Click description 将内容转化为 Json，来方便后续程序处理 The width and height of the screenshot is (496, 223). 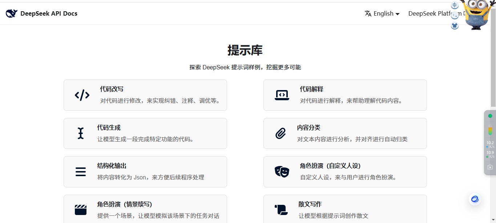(x=151, y=177)
